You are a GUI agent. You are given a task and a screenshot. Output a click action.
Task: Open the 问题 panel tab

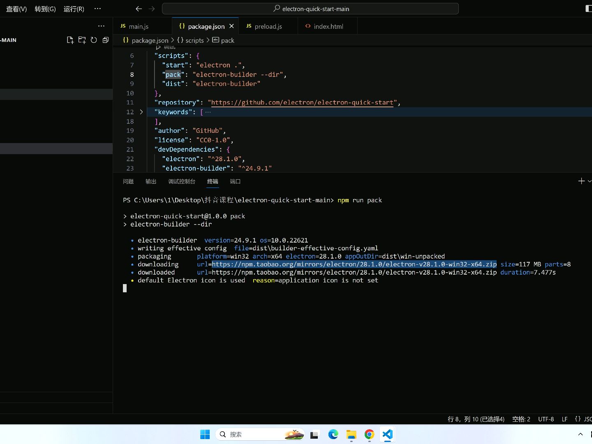(128, 181)
